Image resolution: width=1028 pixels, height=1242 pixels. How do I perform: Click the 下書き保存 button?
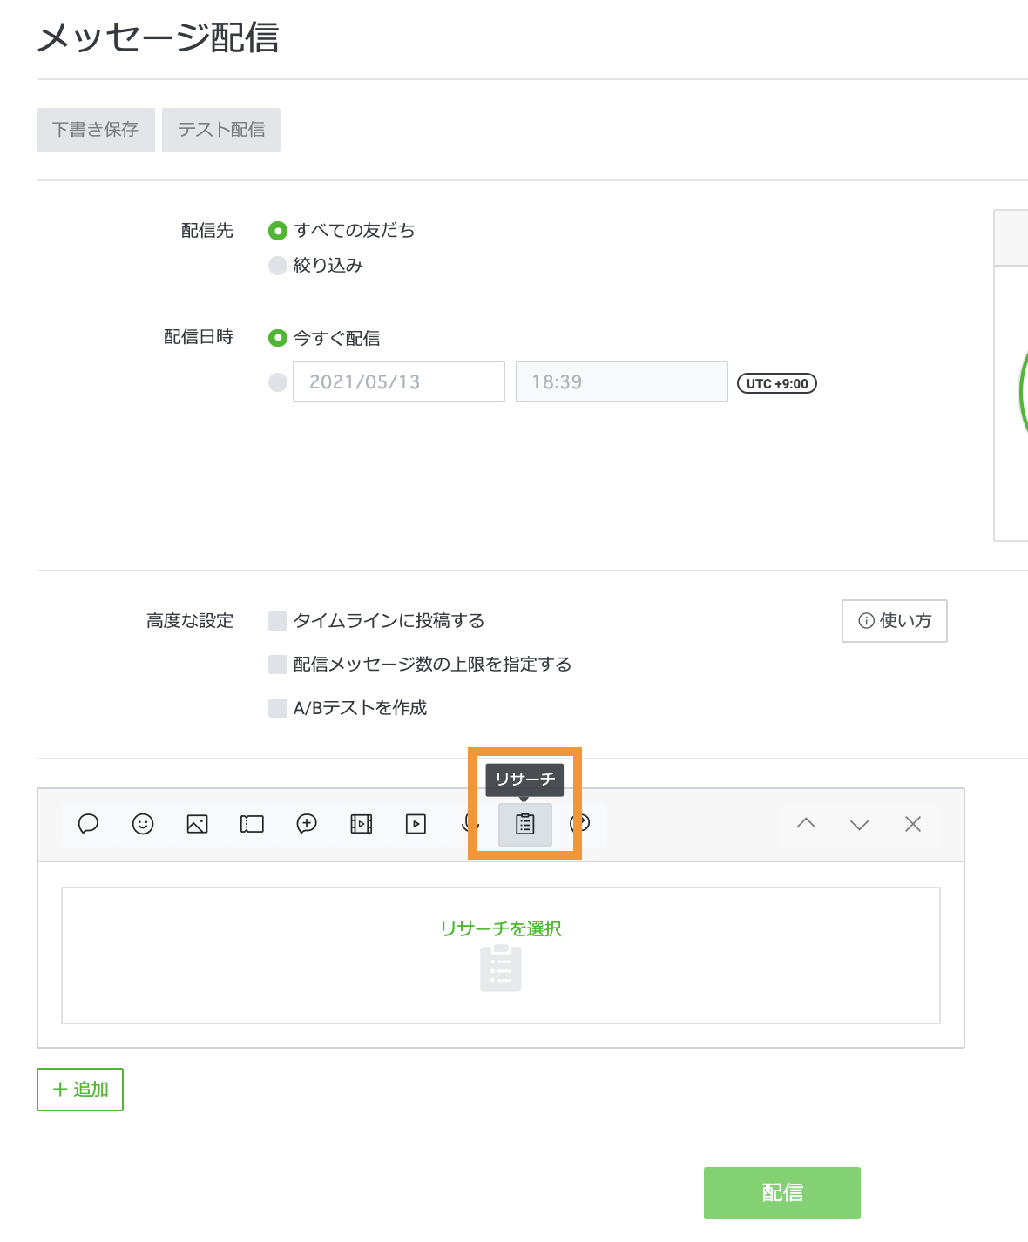point(96,130)
